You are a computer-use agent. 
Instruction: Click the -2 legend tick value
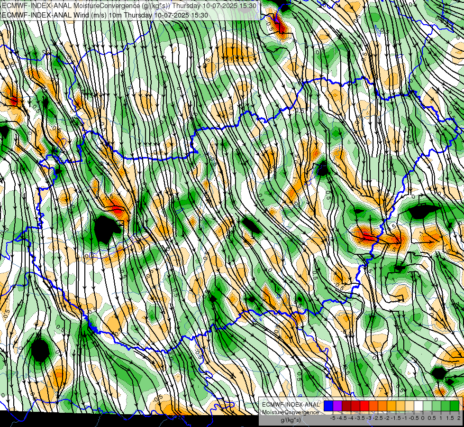coord(387,418)
